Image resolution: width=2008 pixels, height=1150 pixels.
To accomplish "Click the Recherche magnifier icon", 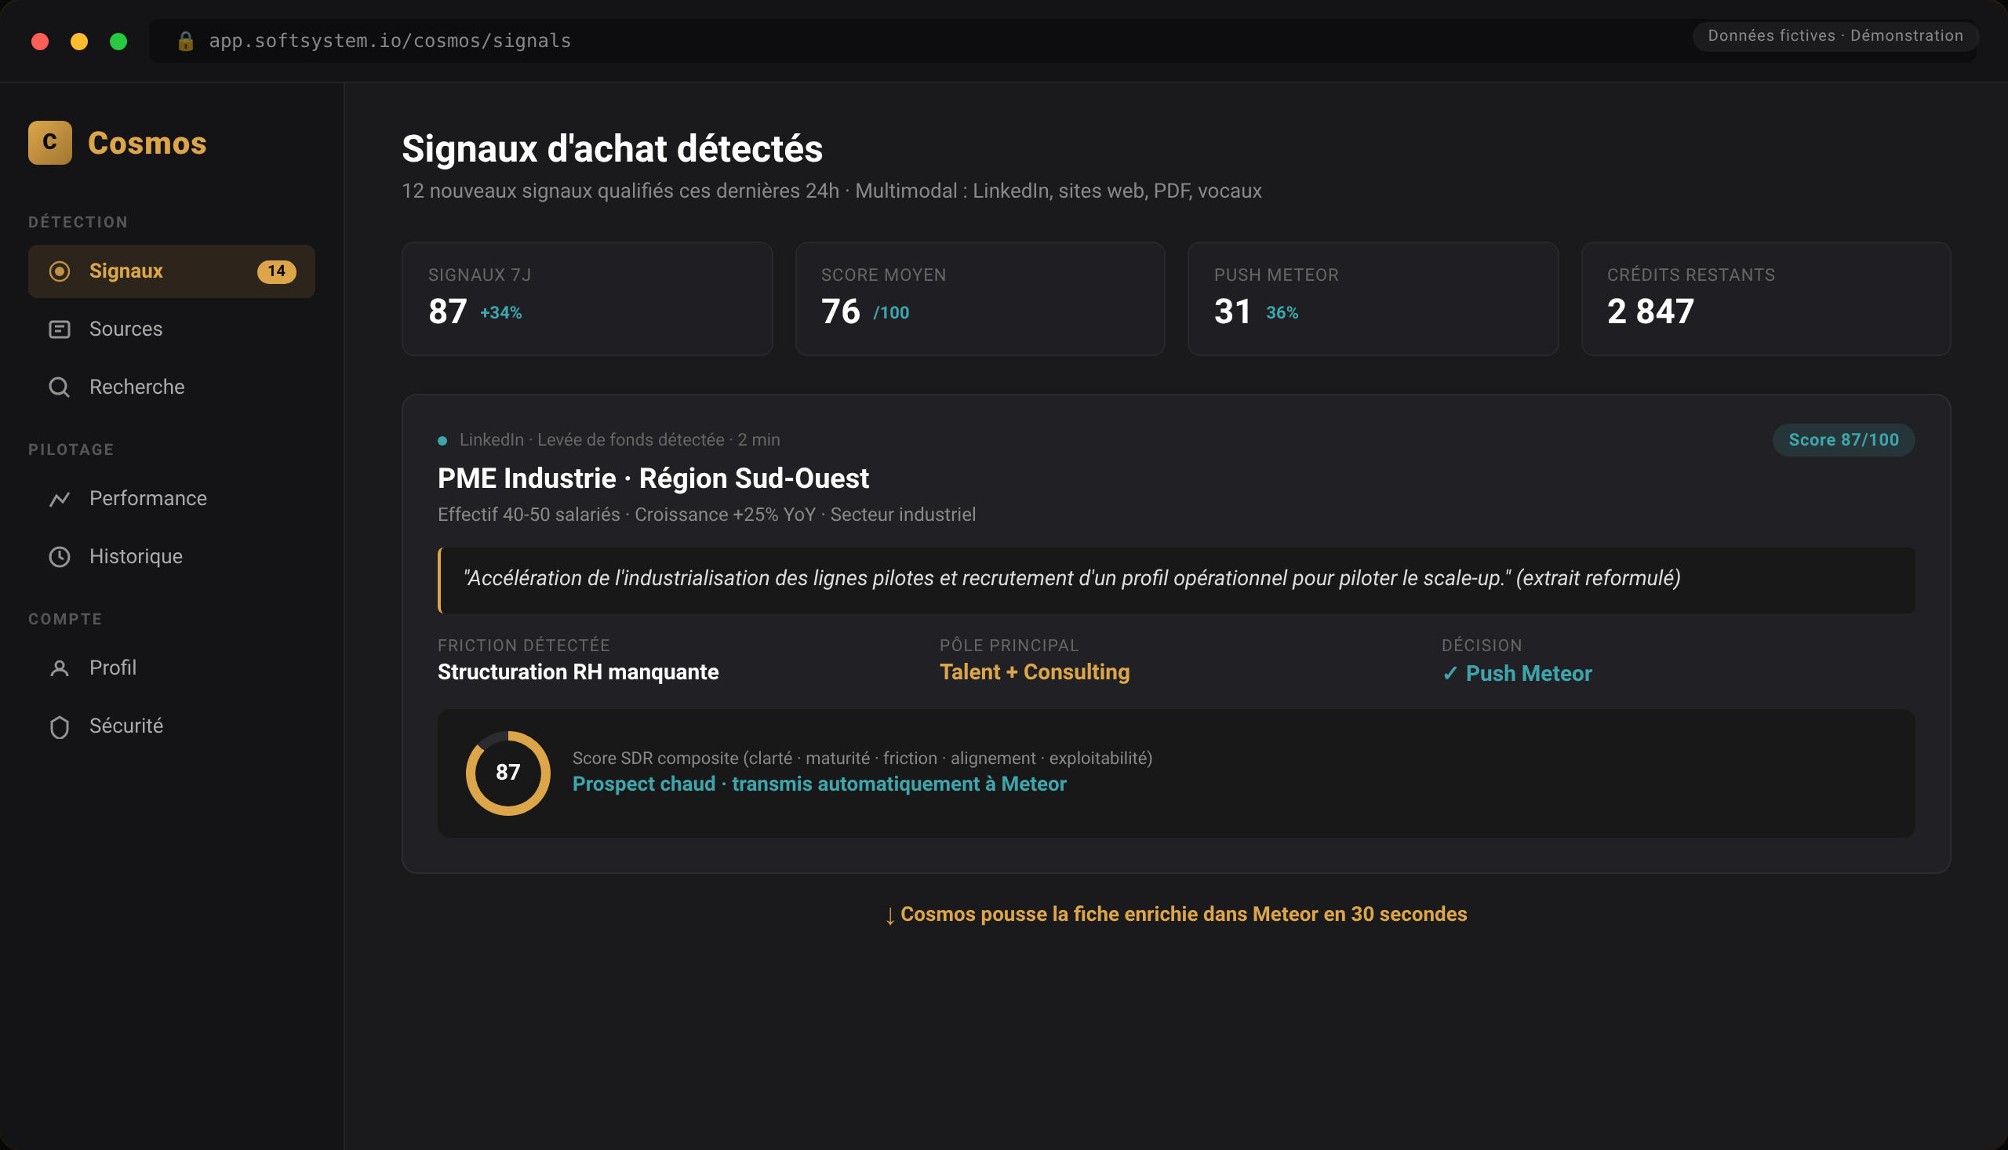I will tap(60, 387).
